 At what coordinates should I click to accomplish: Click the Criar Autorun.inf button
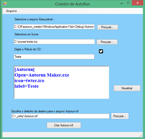[64, 125]
